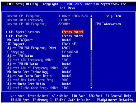
Task: Click the +/-/:Value hint
Action: [x=60, y=96]
